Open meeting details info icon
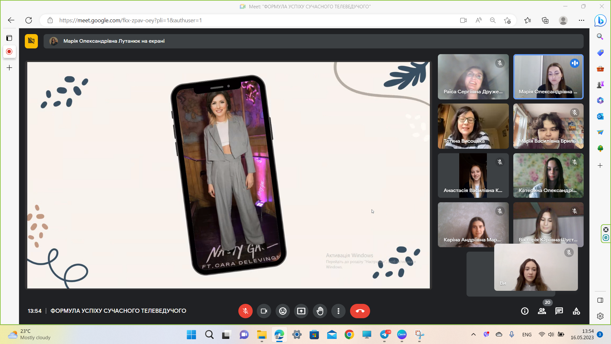 click(525, 311)
